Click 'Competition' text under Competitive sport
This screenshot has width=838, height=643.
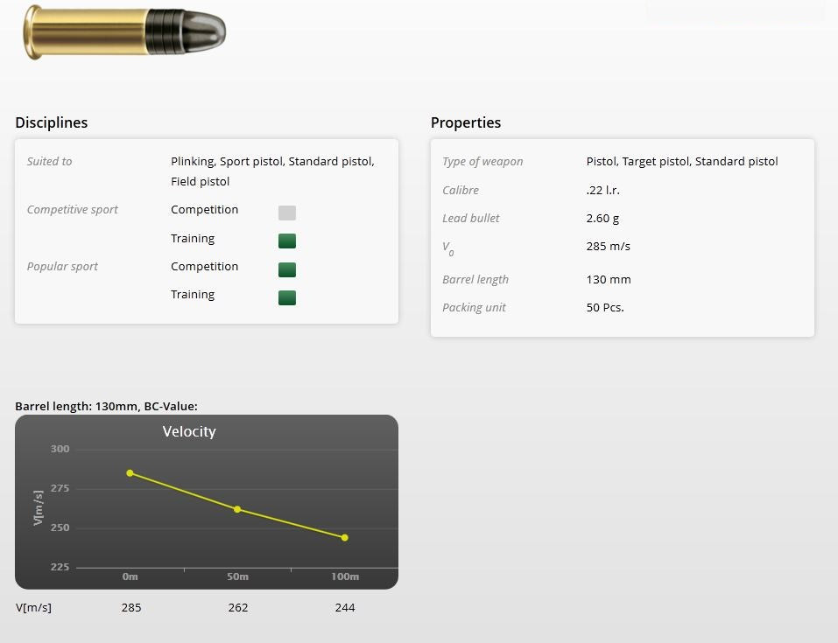pyautogui.click(x=204, y=210)
